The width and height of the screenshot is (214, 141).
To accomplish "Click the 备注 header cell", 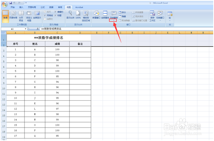I will point(80,44).
